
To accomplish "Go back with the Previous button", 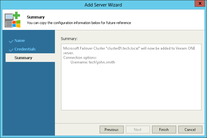I will coord(112,130).
